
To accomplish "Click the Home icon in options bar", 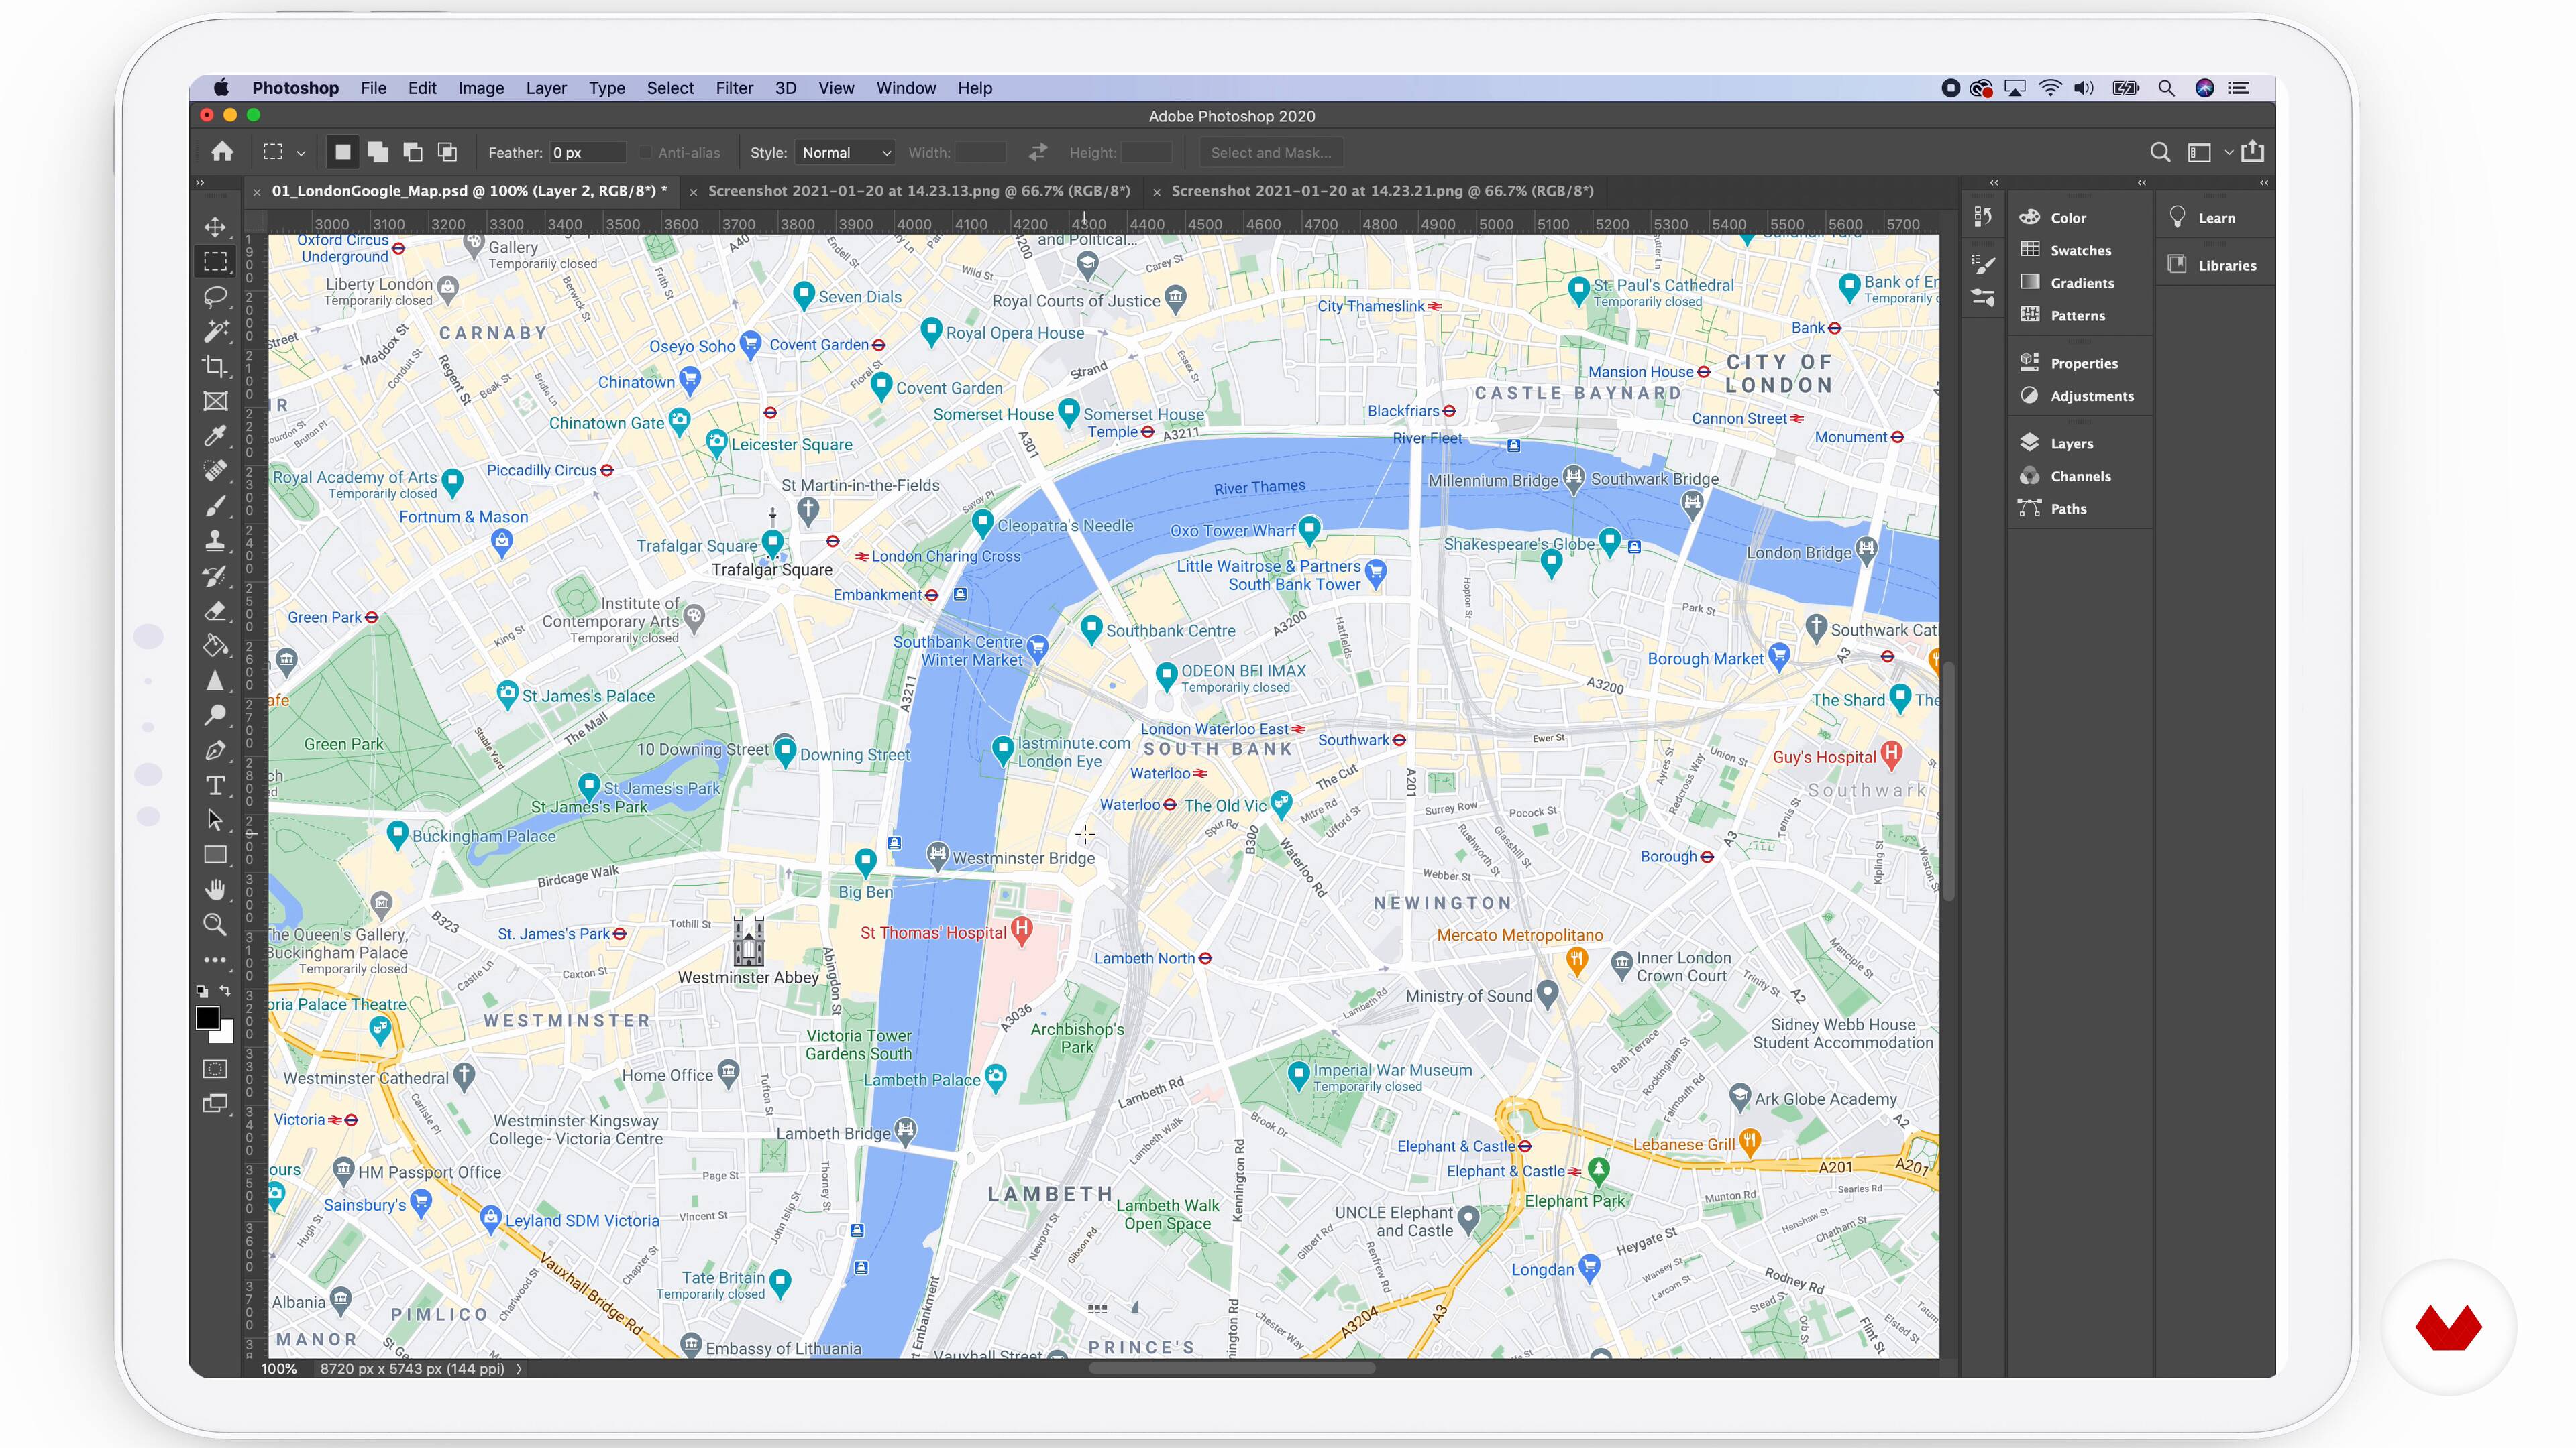I will tap(222, 152).
